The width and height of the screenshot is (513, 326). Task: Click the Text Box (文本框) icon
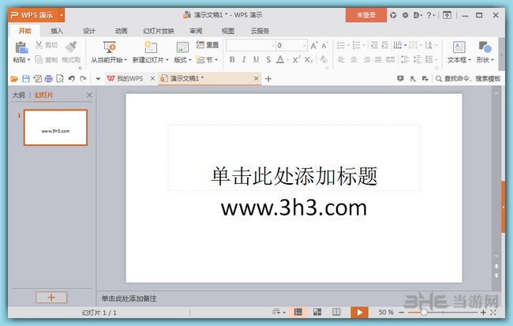point(459,47)
